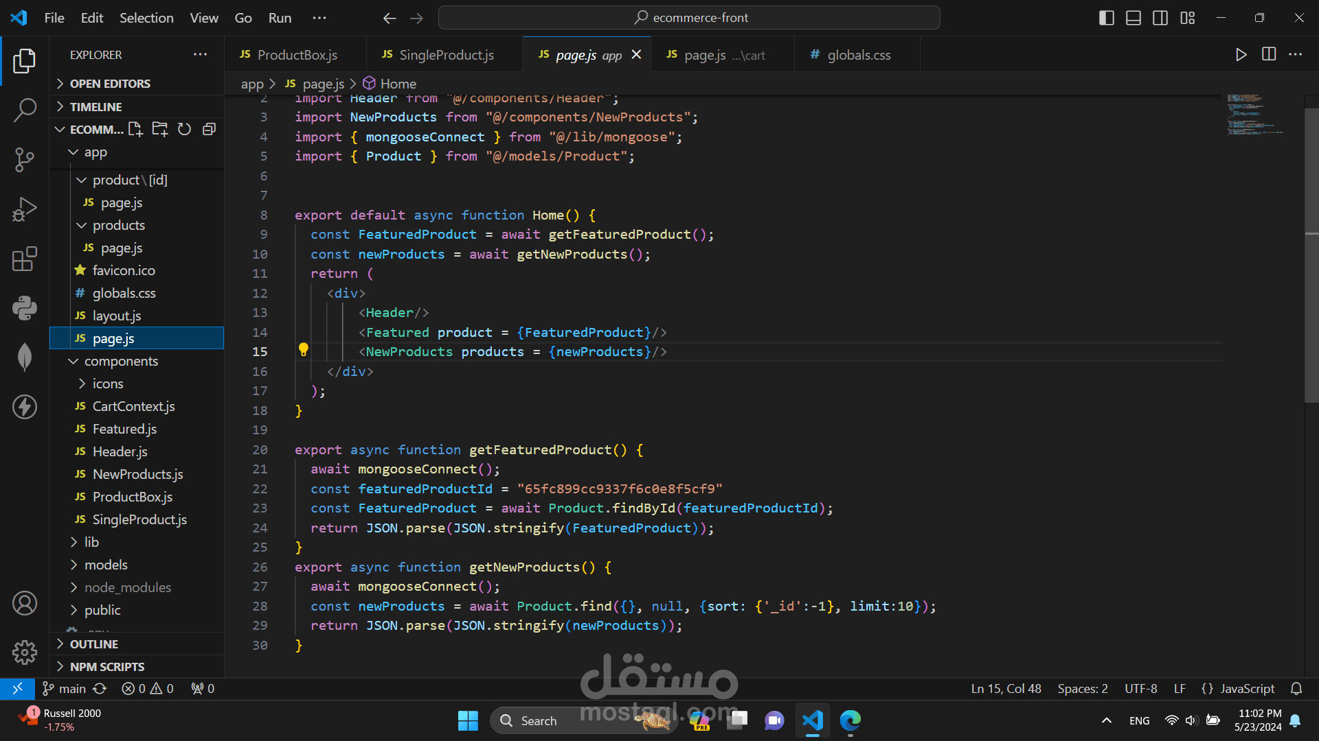Open the Python sidebar icon
1319x741 pixels.
click(25, 308)
